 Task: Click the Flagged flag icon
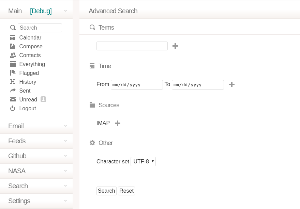[x=13, y=73]
